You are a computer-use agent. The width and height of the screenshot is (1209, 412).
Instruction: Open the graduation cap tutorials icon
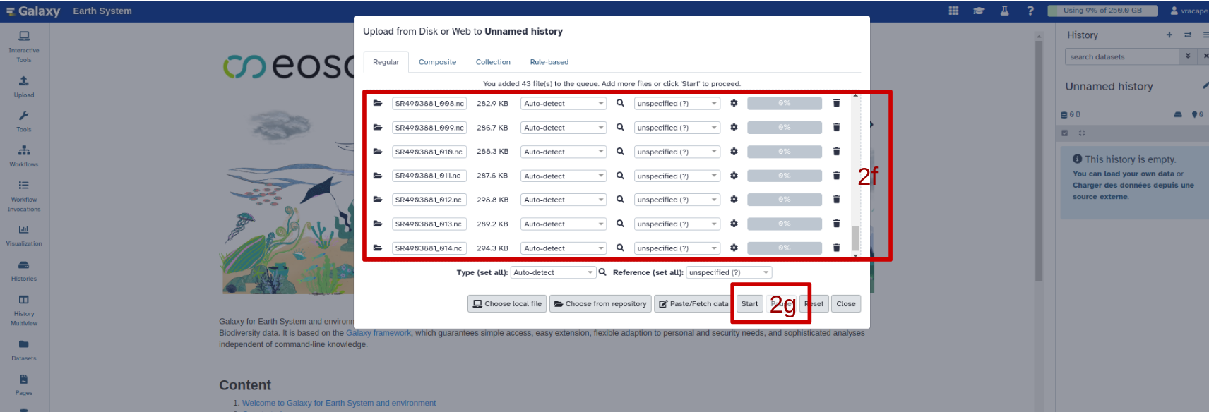tap(979, 11)
